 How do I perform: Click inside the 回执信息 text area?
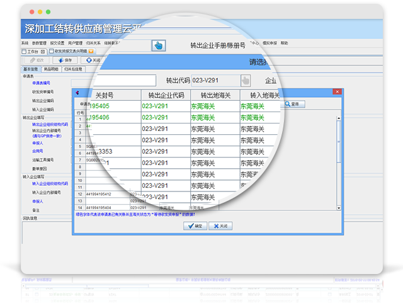click(x=47, y=232)
